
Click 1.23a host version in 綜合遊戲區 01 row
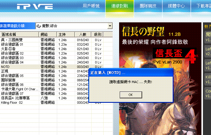(x=63, y=44)
